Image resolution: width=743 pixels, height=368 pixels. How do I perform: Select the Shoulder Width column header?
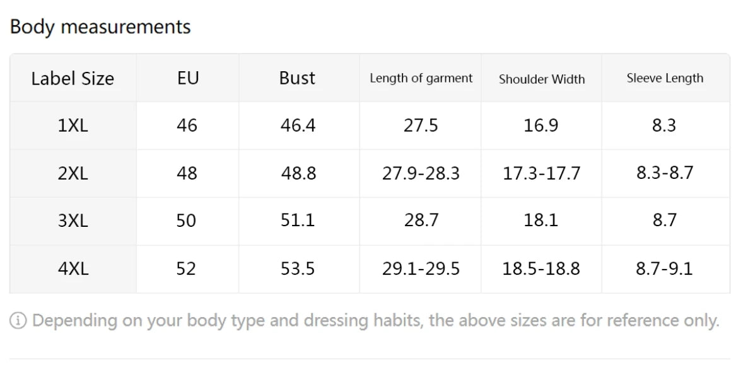(541, 79)
